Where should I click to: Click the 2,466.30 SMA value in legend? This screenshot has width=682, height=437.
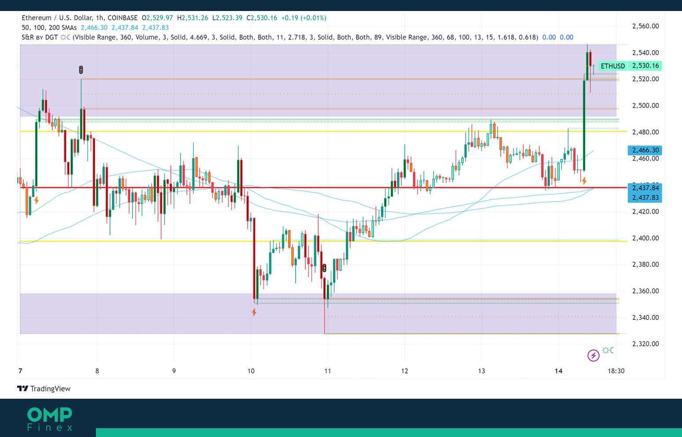pos(94,27)
